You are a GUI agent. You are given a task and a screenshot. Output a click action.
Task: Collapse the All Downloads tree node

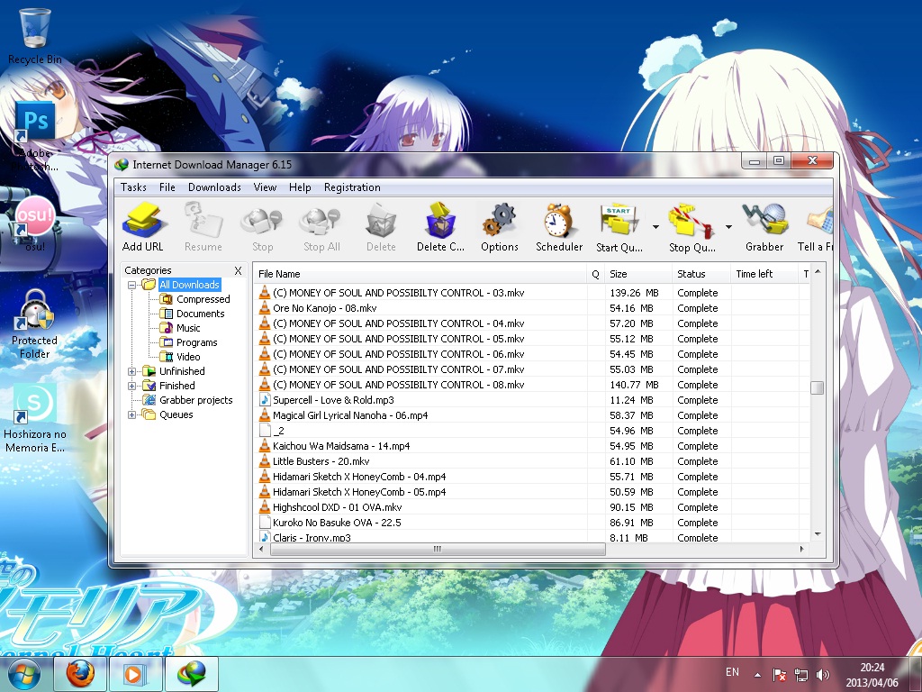tap(131, 285)
